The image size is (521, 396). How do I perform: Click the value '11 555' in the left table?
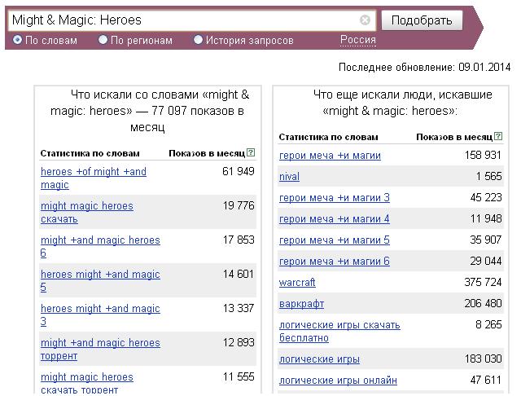[239, 377]
